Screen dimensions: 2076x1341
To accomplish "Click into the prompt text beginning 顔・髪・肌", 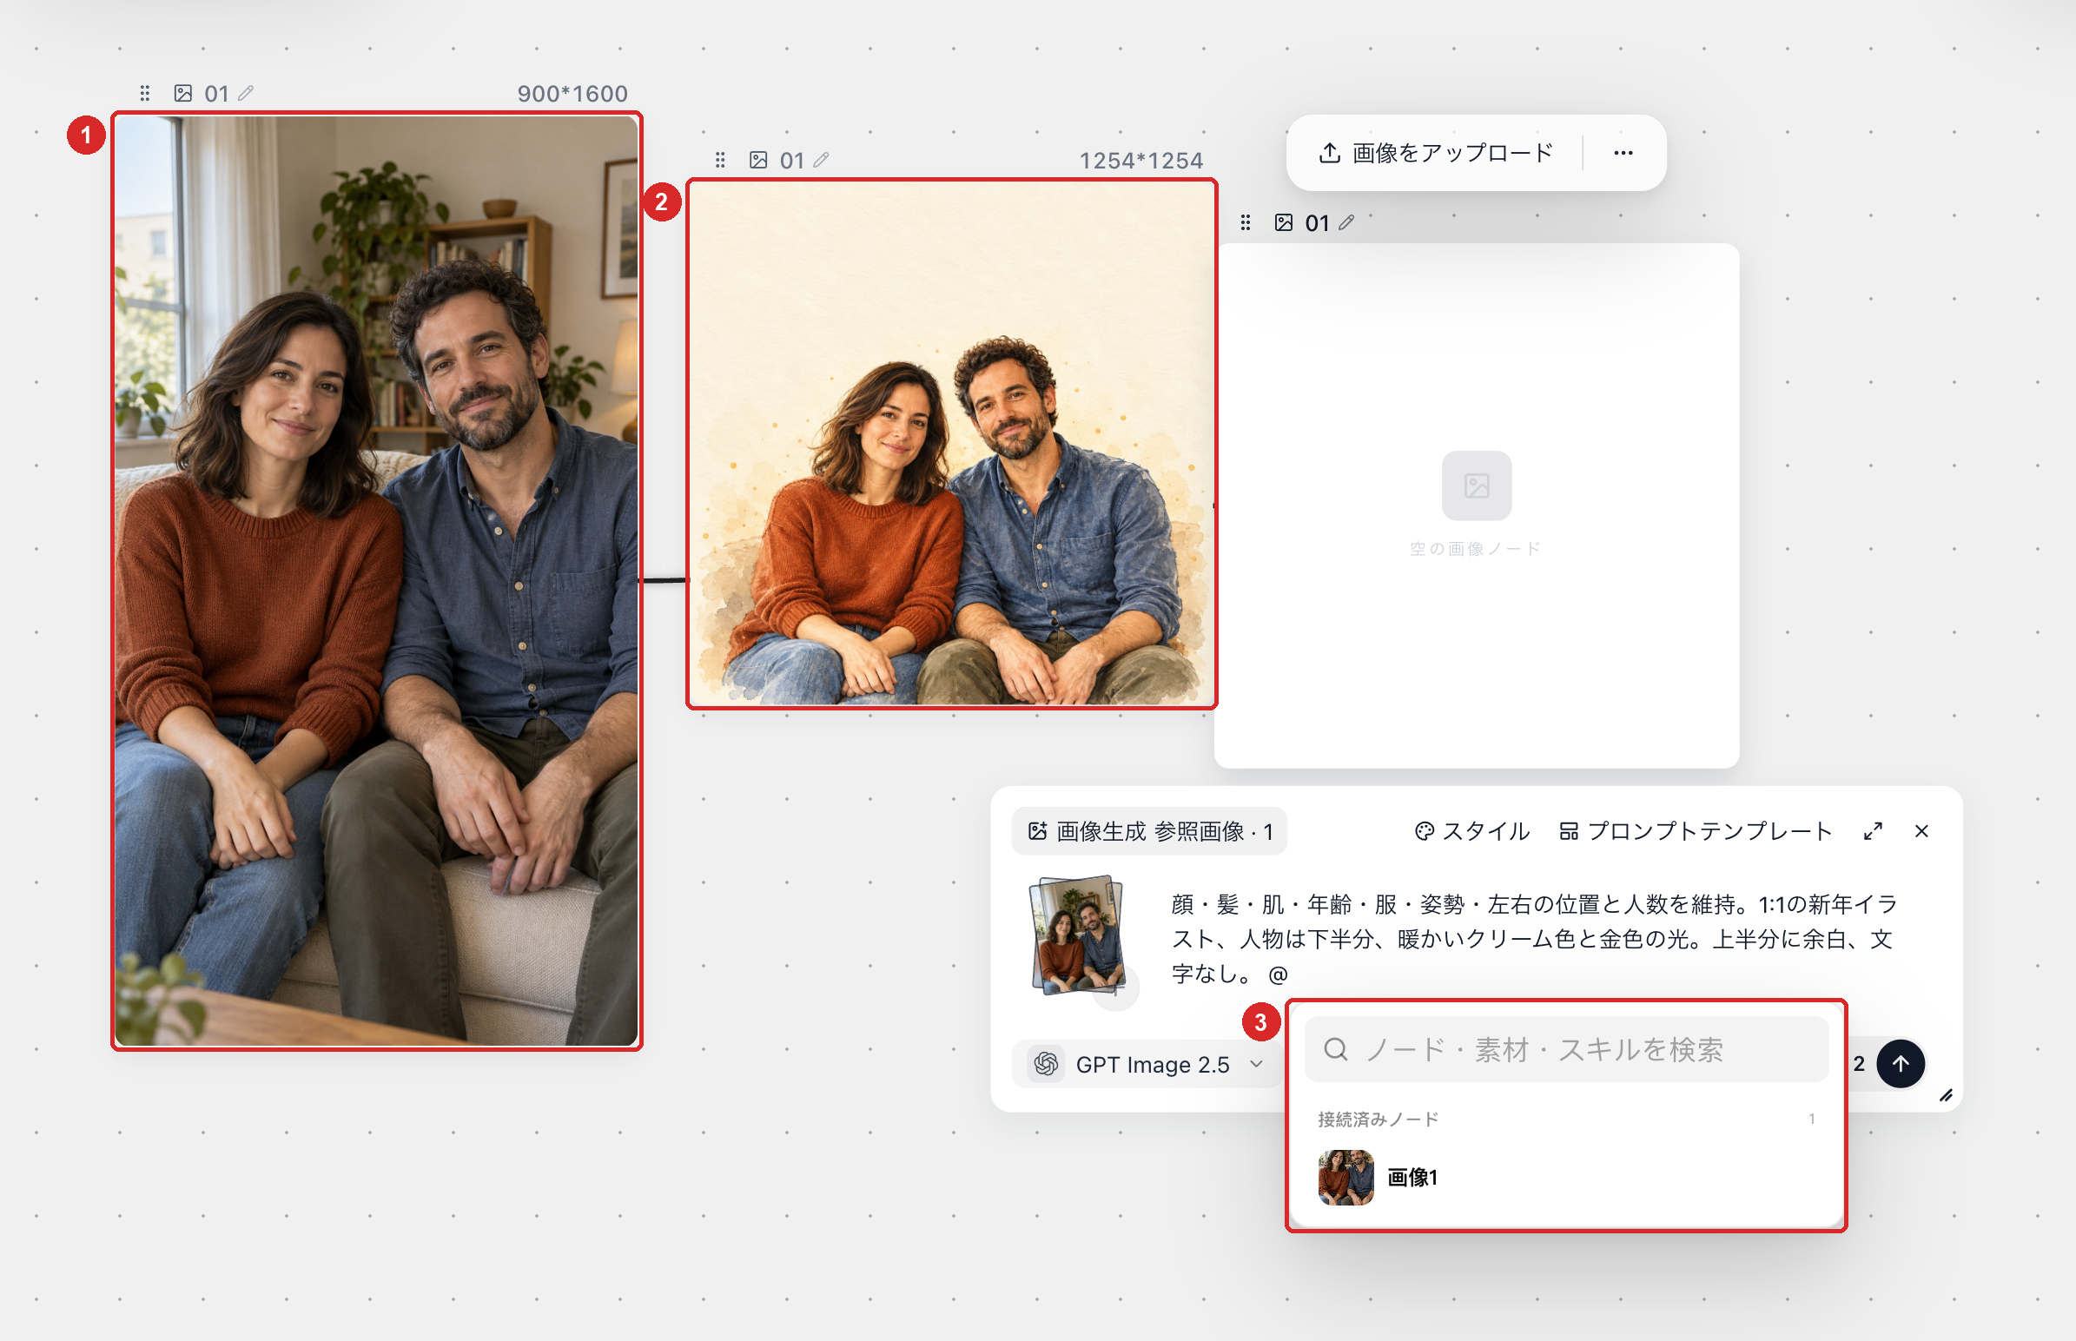I will tap(1534, 939).
